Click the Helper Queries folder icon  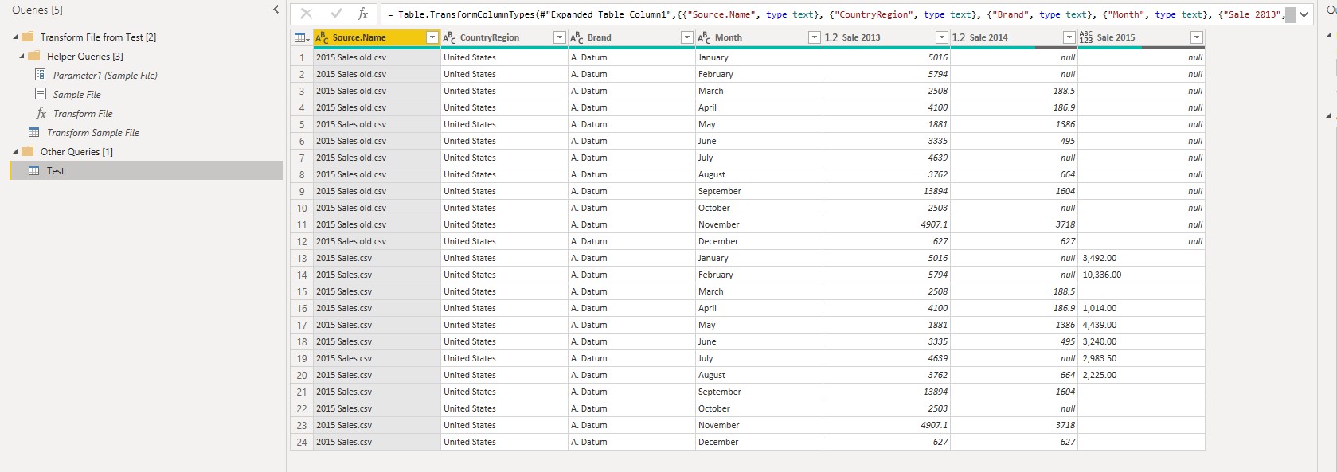(x=34, y=56)
